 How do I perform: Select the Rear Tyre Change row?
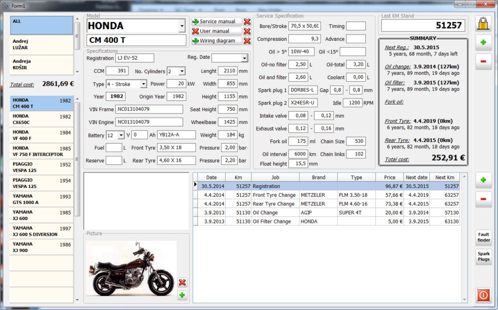328,204
